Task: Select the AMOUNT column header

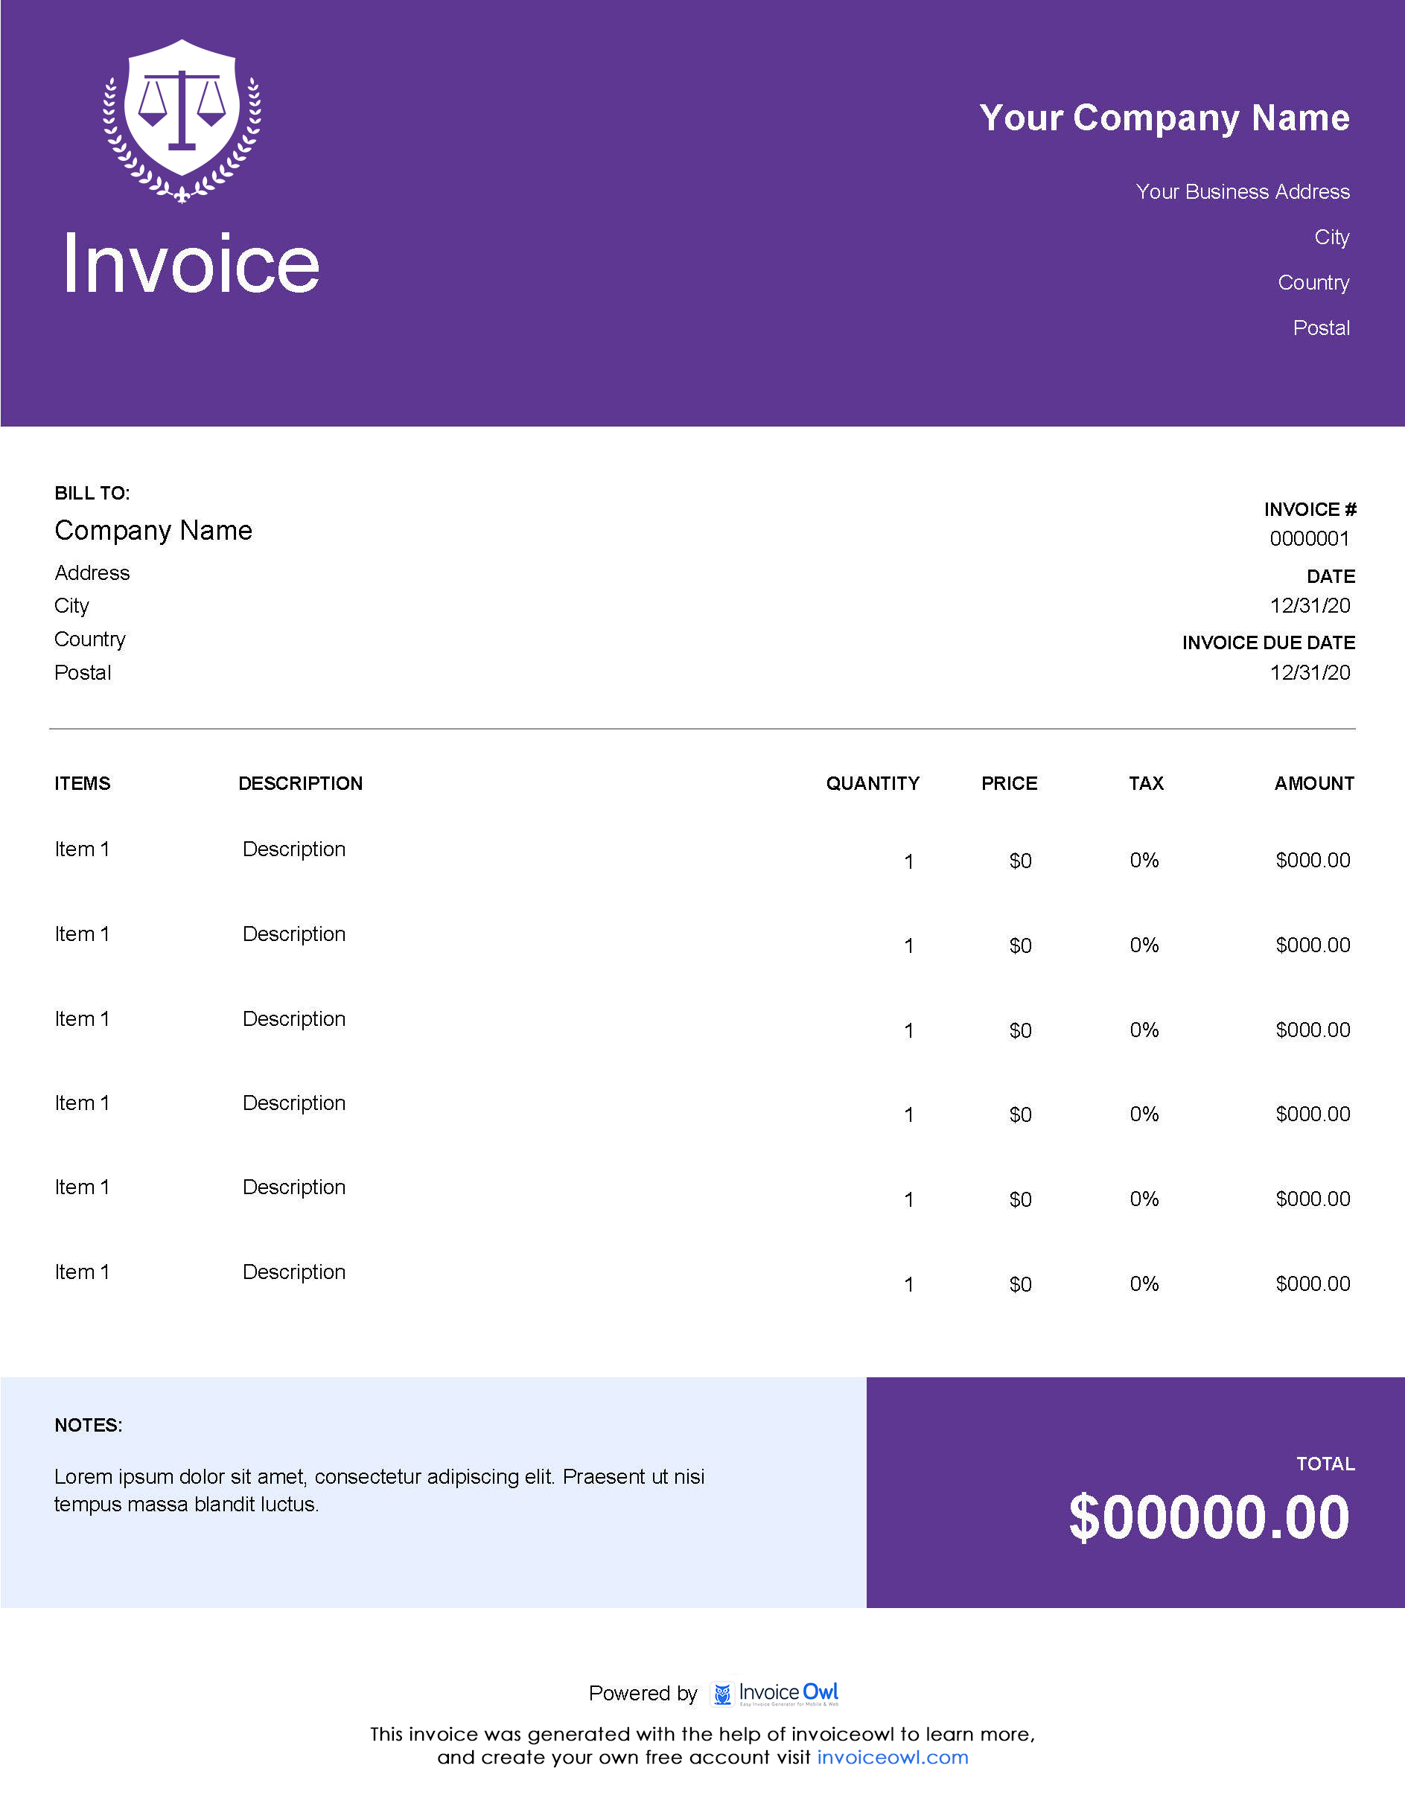Action: [1313, 783]
